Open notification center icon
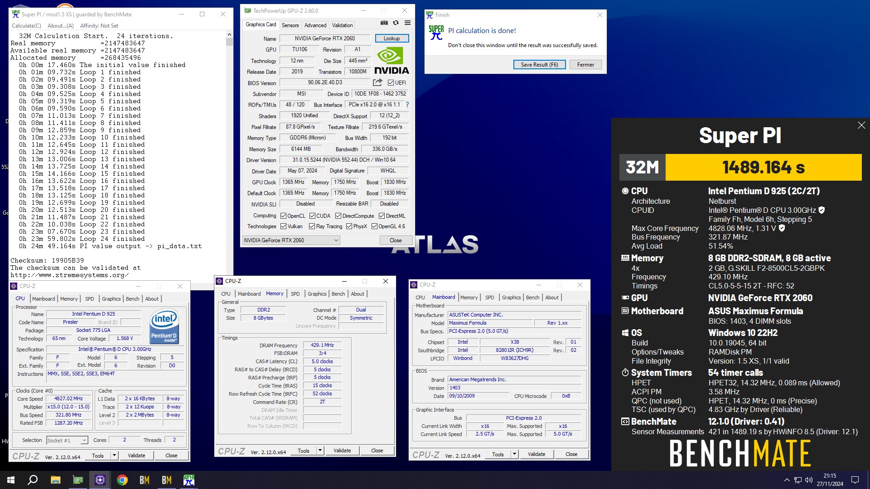Viewport: 870px width, 489px height. [855, 480]
